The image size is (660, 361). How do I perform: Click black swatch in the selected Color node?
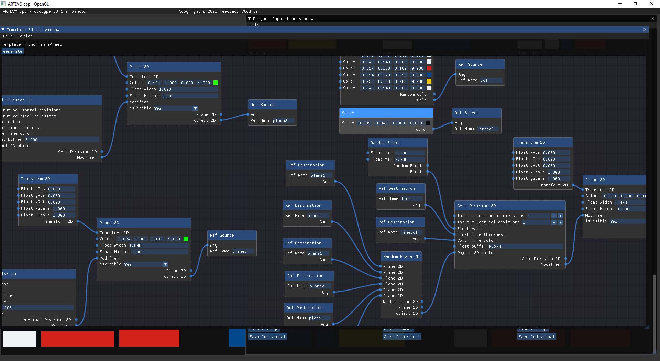coord(428,123)
